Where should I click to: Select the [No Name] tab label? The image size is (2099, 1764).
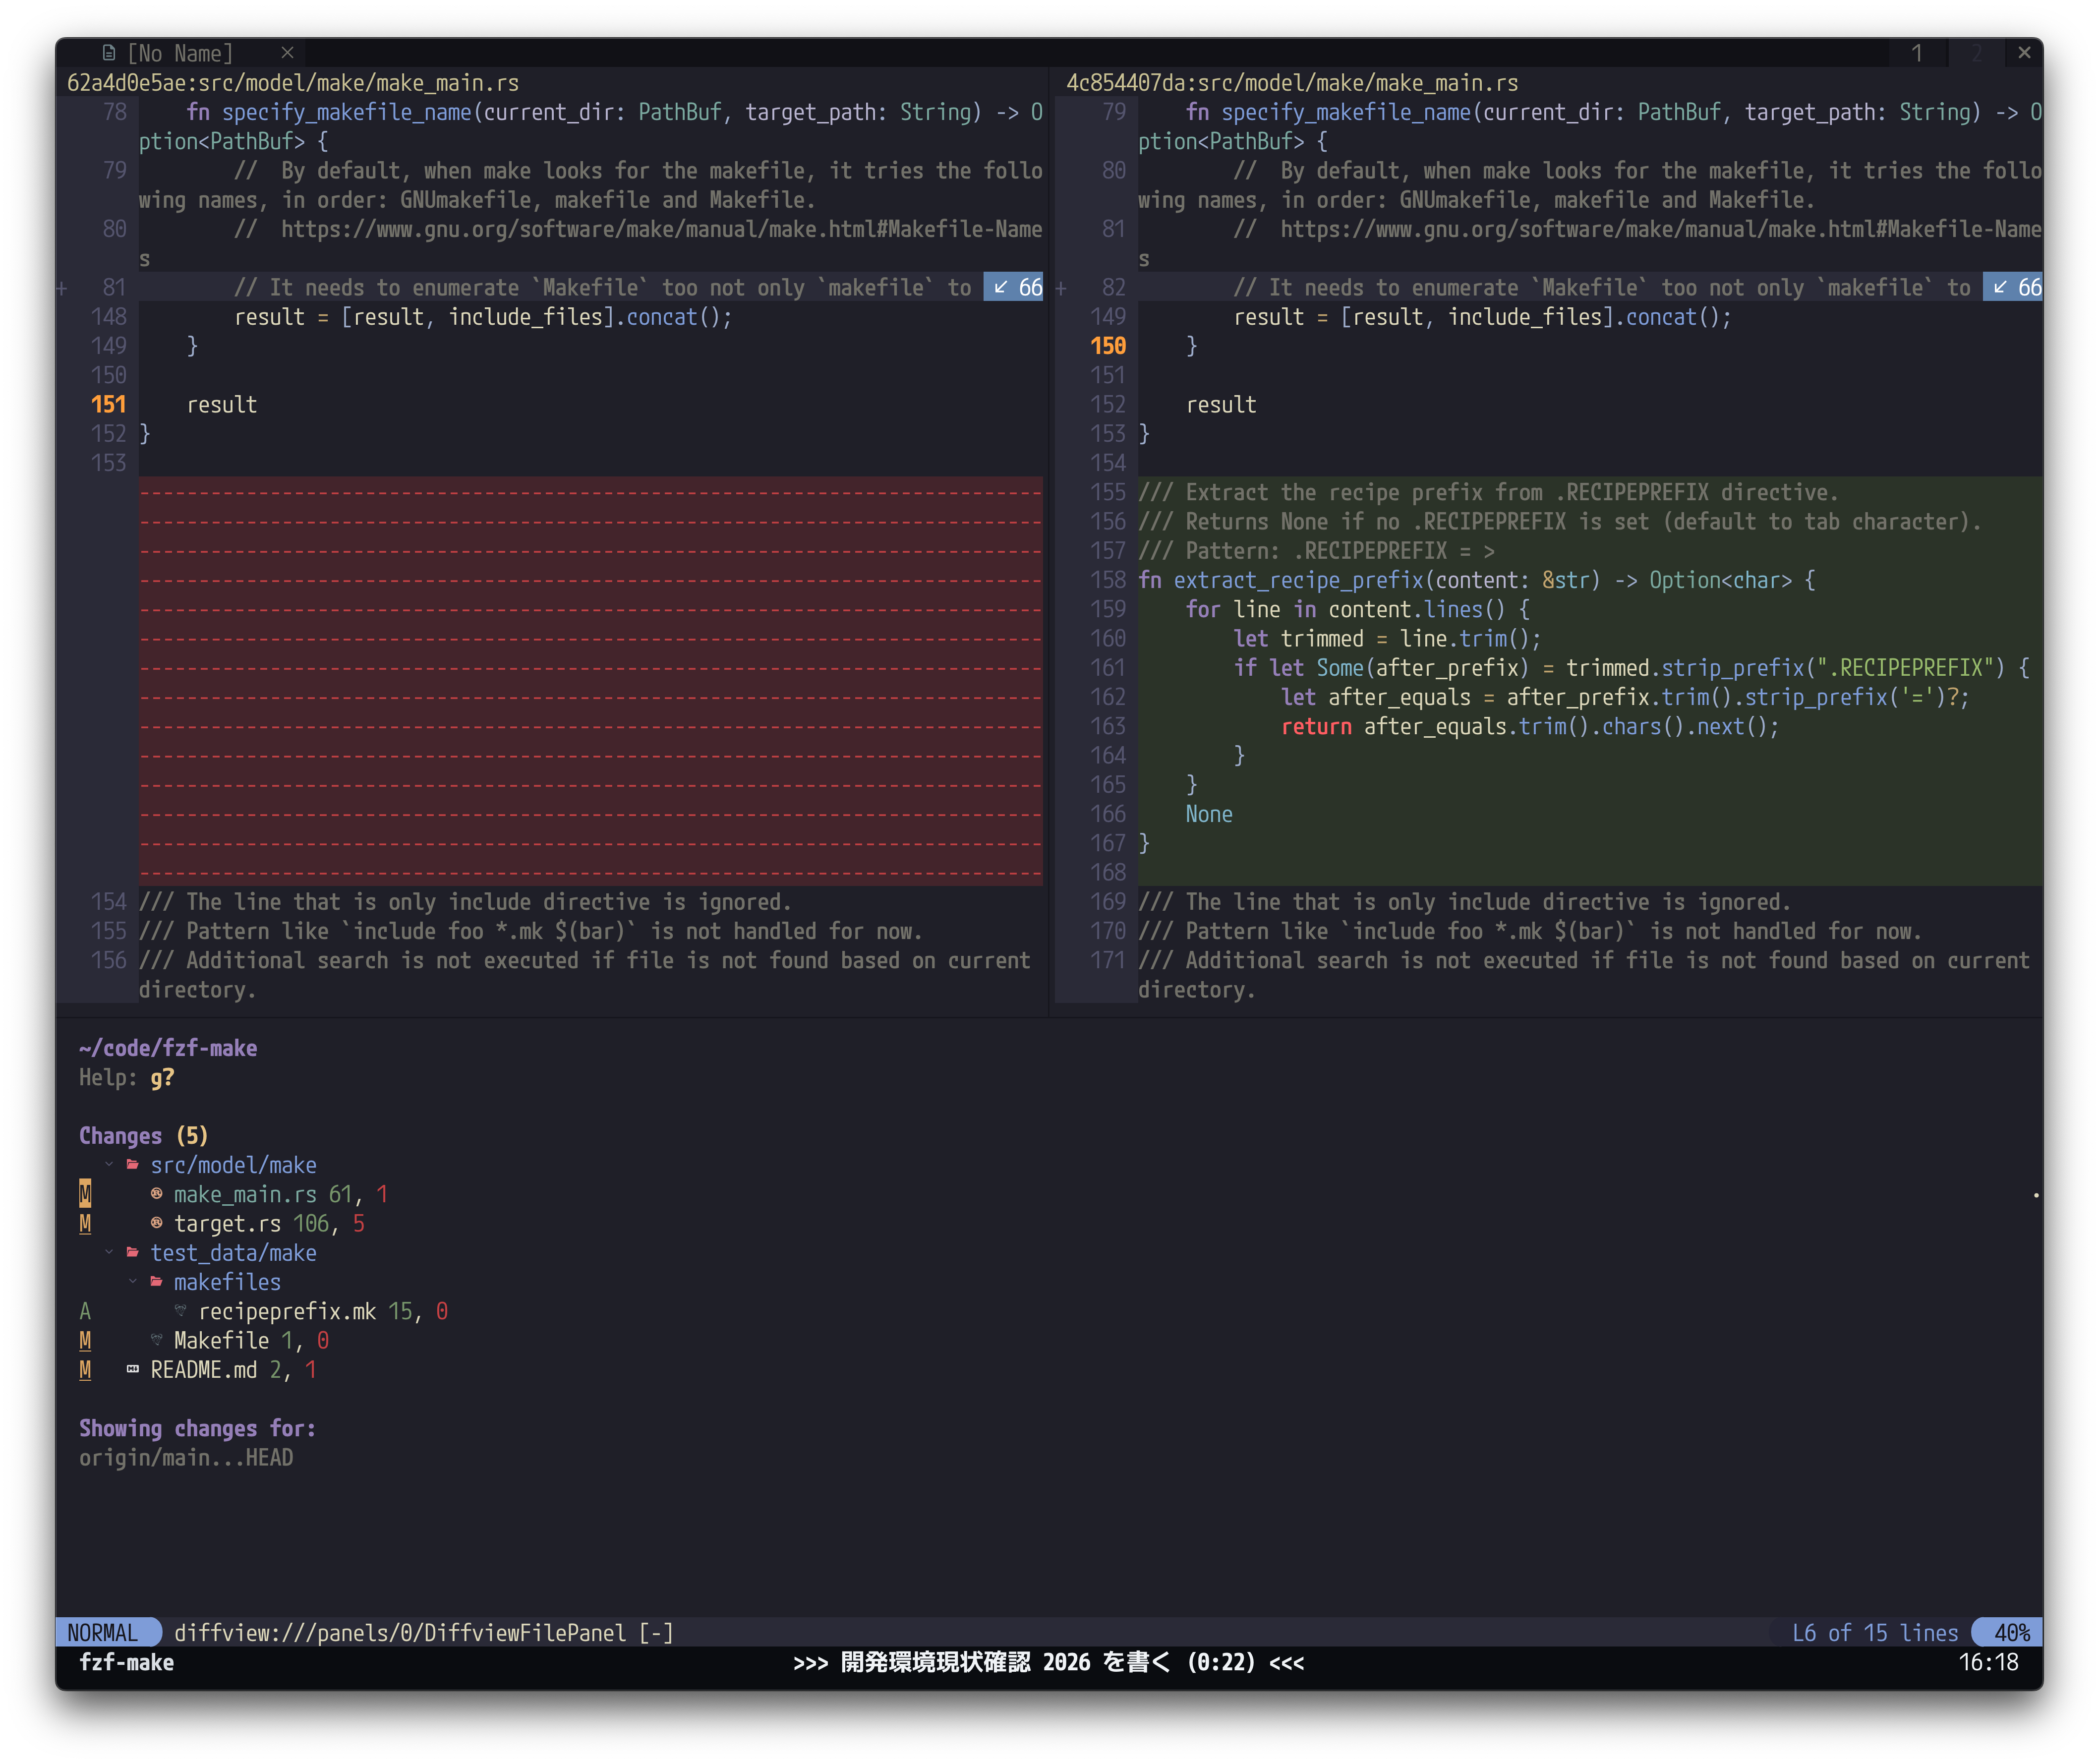180,53
